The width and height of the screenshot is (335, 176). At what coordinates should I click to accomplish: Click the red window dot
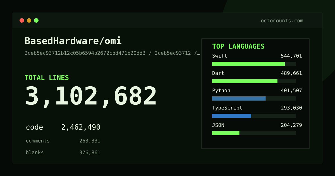22,20
